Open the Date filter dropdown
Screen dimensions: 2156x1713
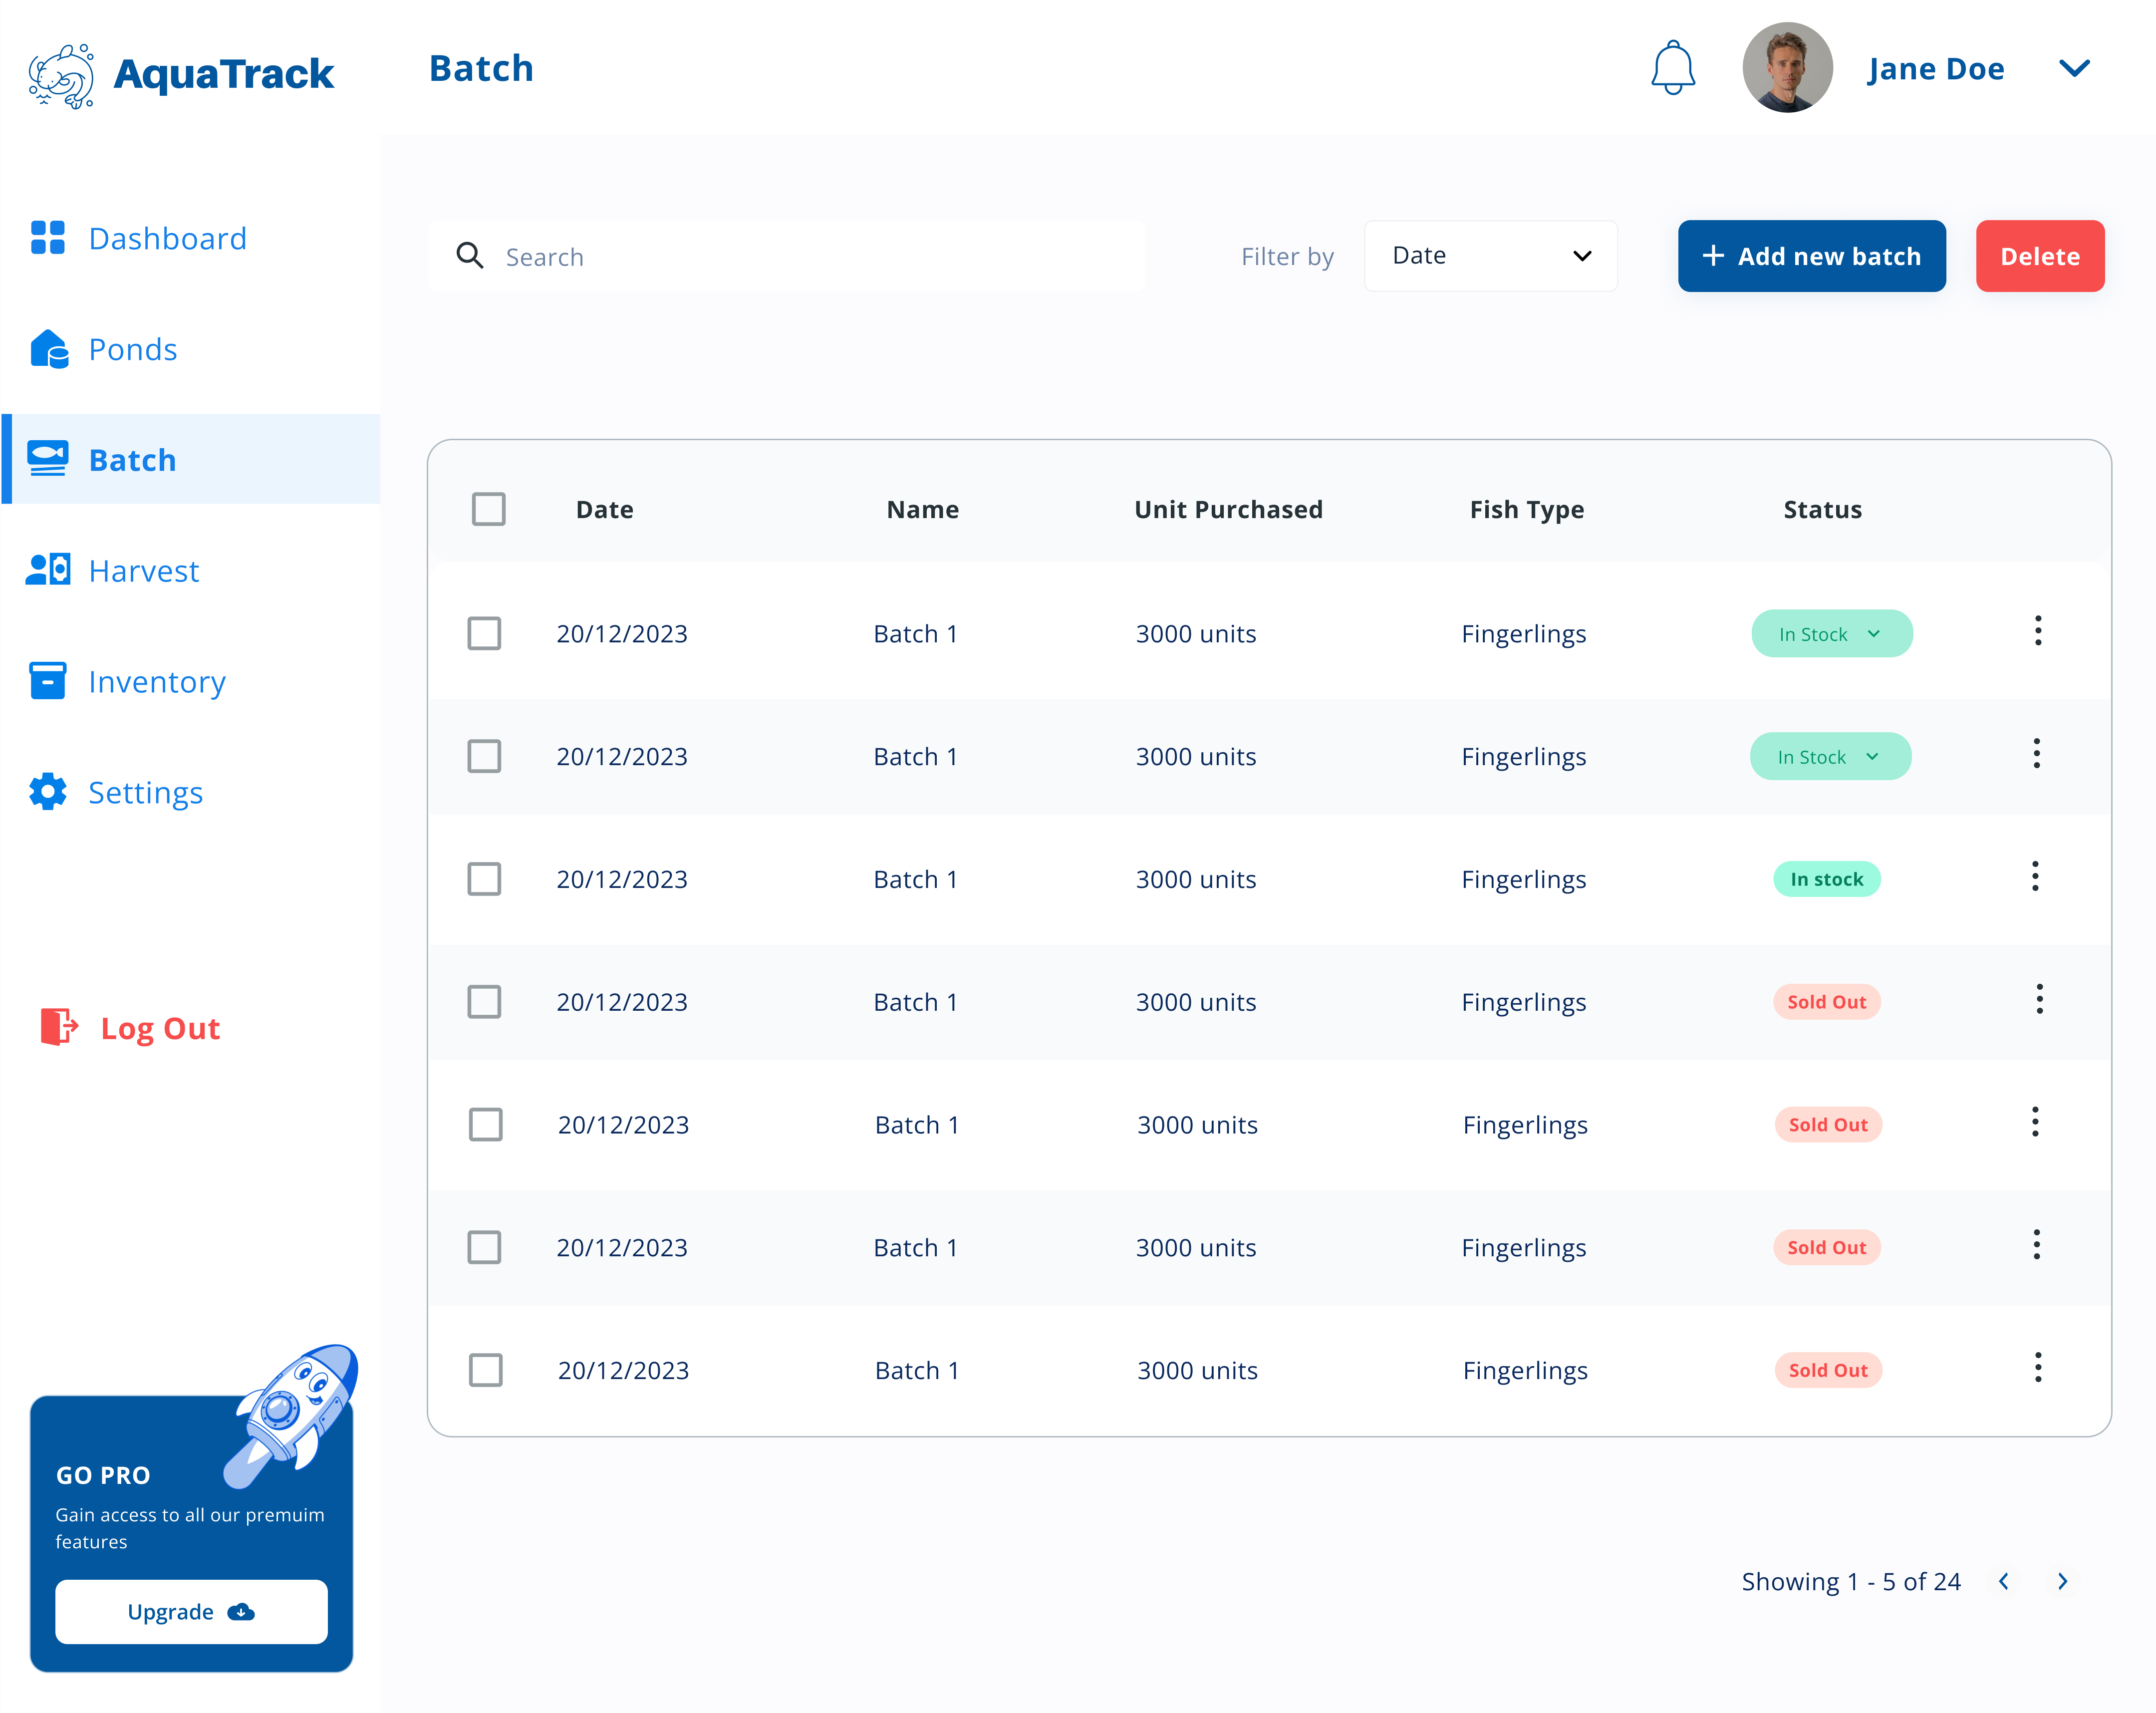[x=1490, y=256]
